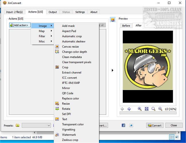The height and width of the screenshot is (143, 186).
Task: Click the presets folder icon
Action: pyautogui.click(x=18, y=125)
